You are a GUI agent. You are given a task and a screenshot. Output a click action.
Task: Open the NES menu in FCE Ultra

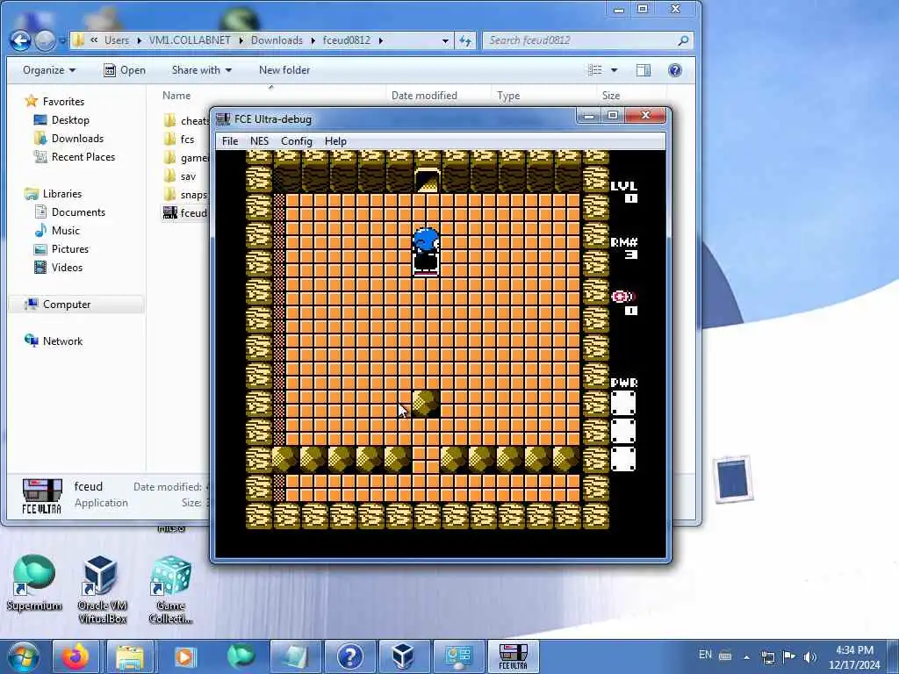point(259,141)
